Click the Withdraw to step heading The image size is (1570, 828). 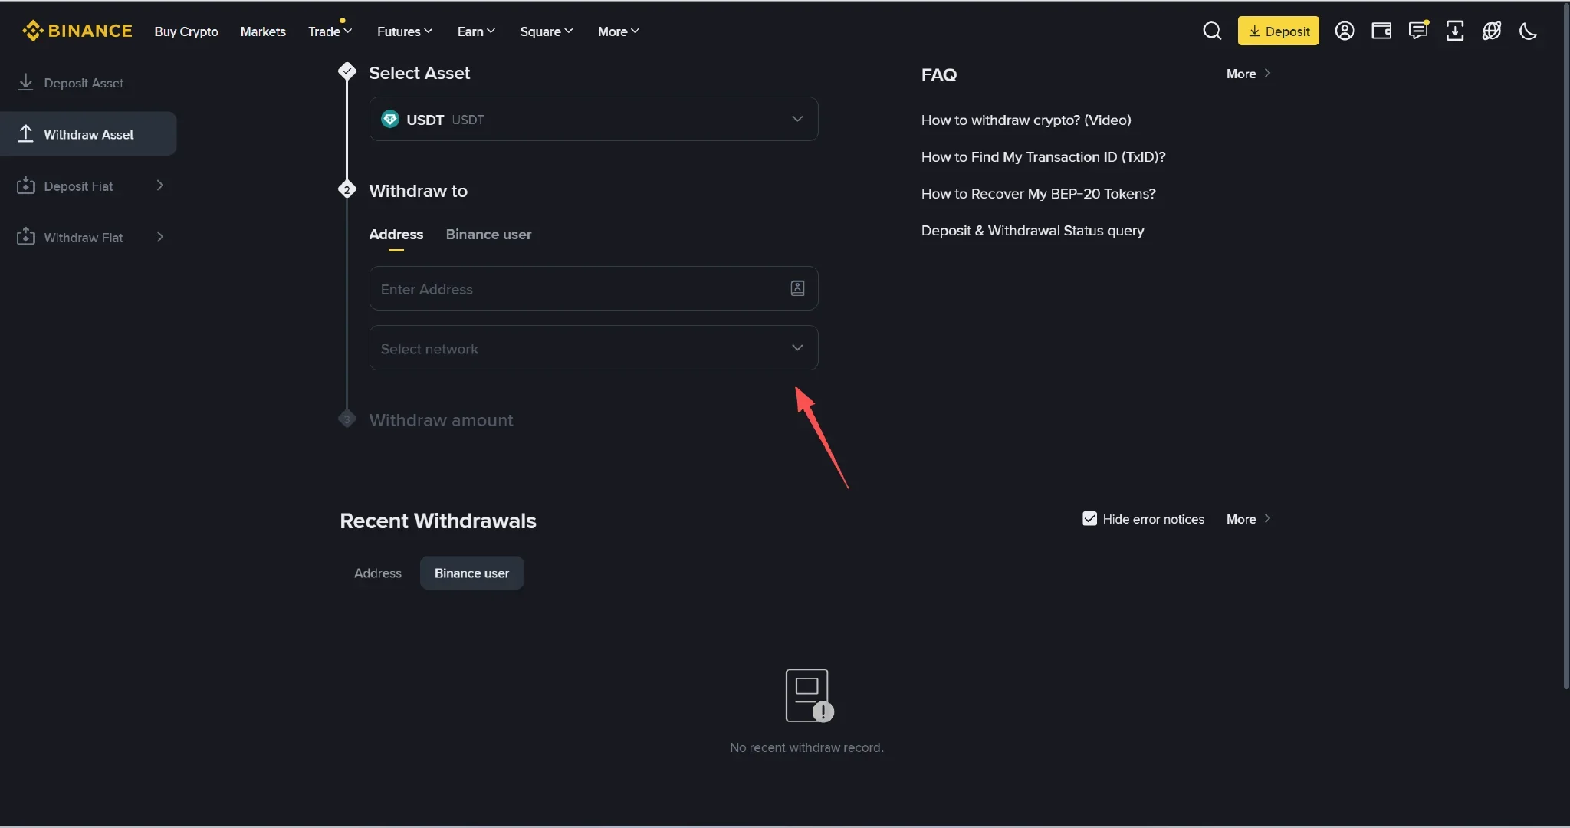(x=418, y=191)
